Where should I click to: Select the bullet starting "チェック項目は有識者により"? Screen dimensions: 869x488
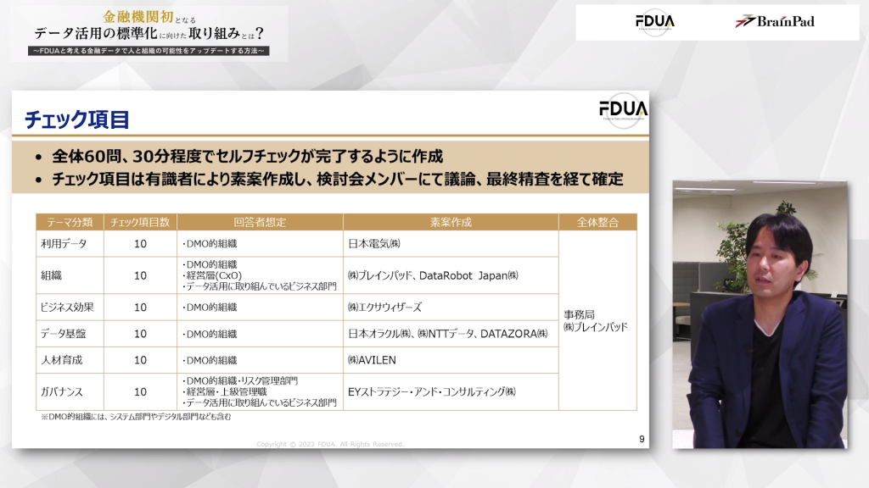tap(338, 180)
